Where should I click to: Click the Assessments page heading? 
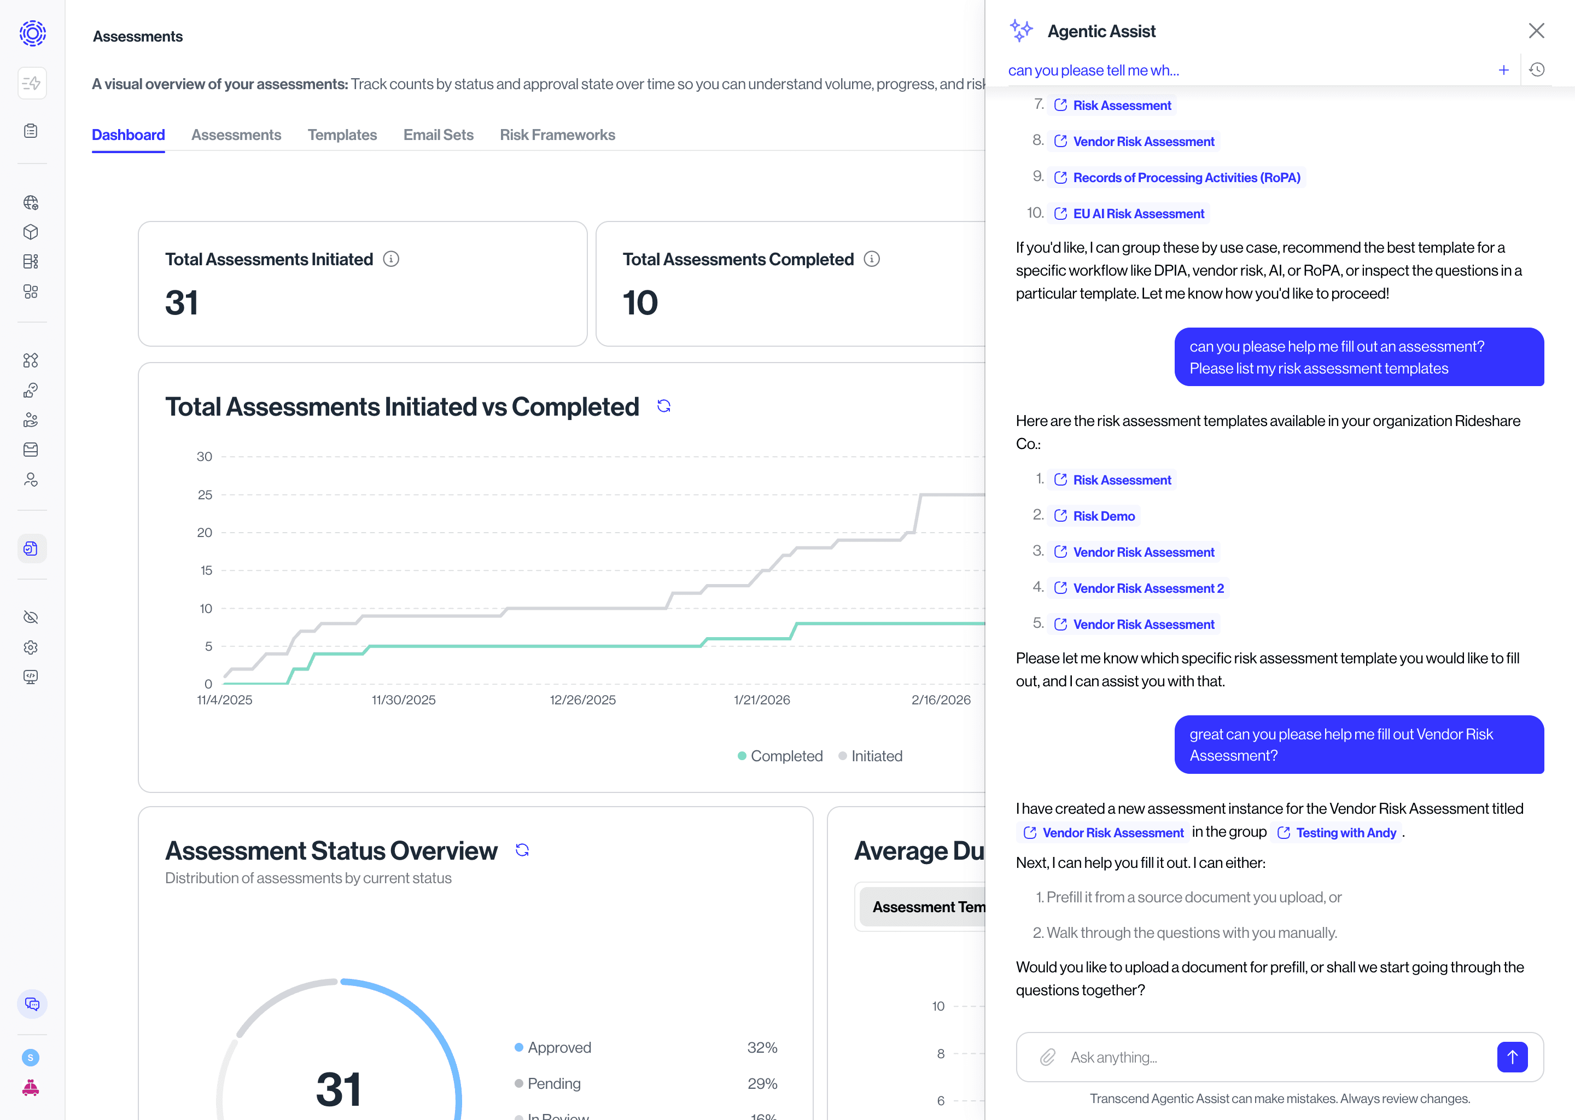[x=138, y=37]
